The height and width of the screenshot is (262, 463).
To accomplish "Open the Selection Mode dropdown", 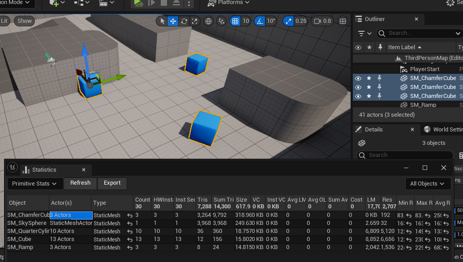I will [15, 3].
